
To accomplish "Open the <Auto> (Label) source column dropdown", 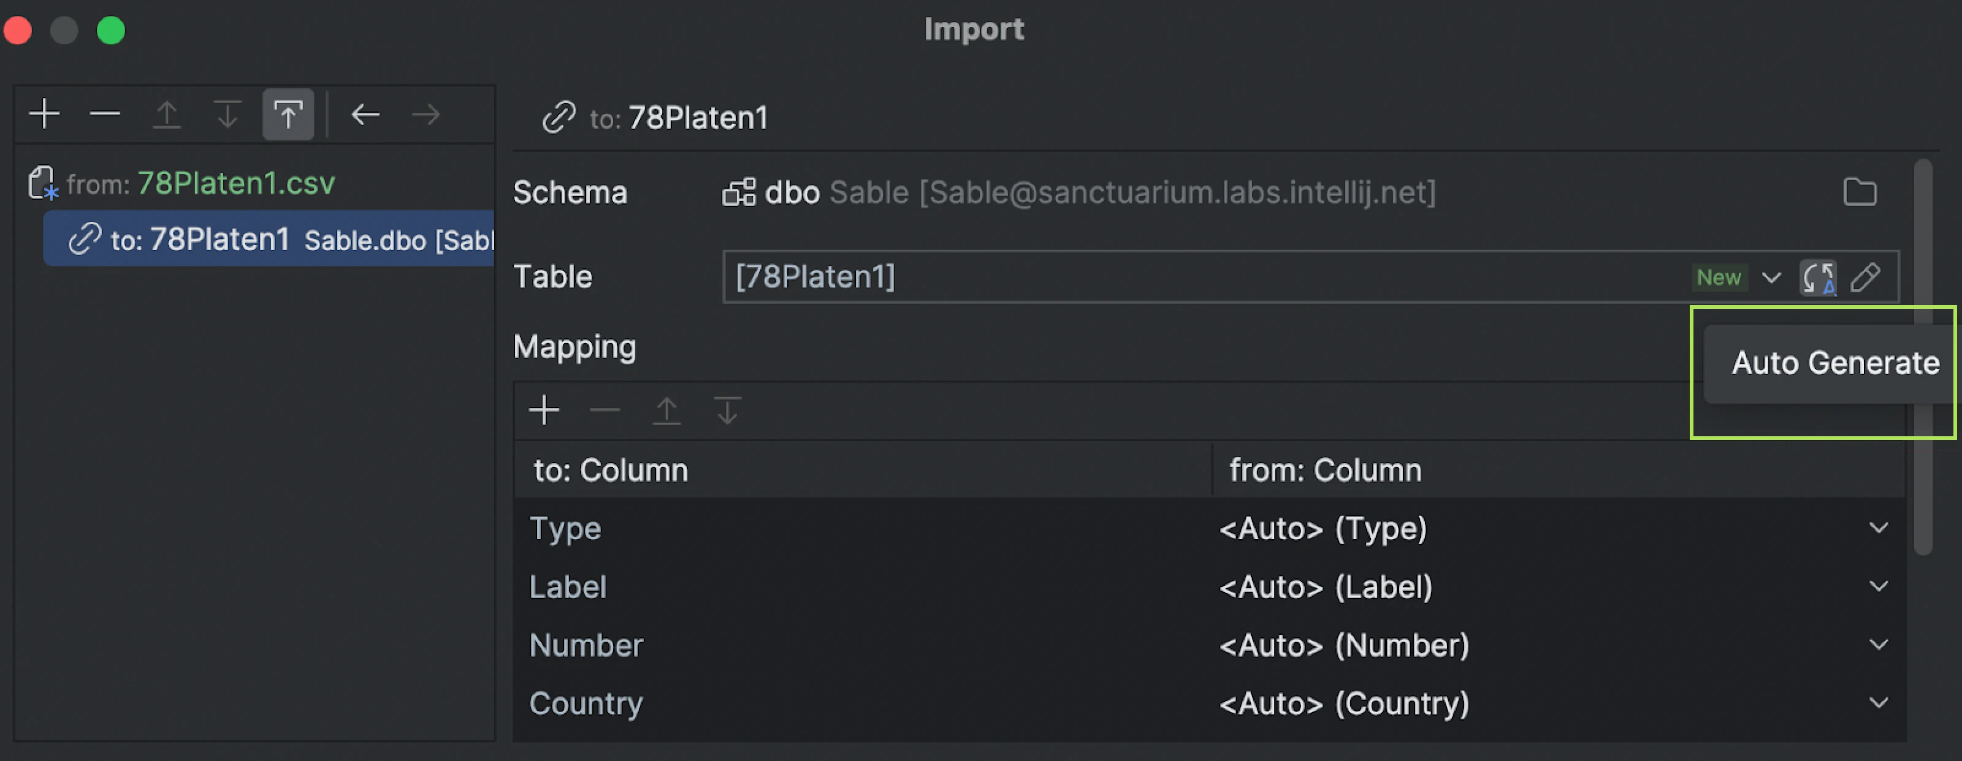I will [x=1878, y=586].
